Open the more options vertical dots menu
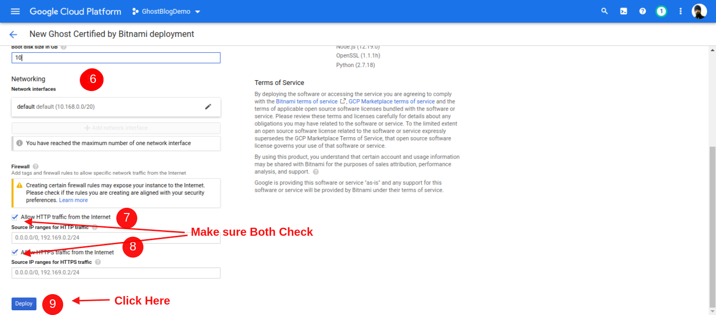The width and height of the screenshot is (716, 315). 680,11
